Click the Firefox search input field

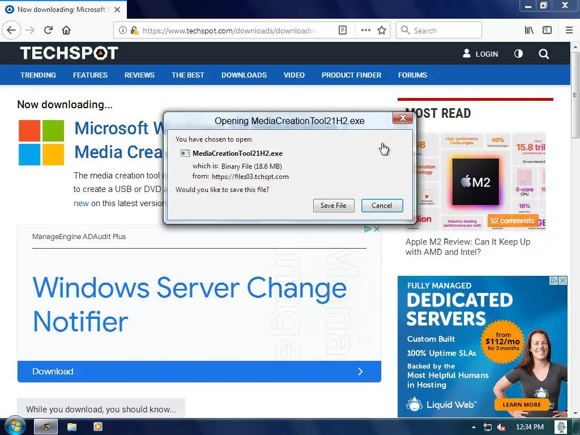point(439,31)
